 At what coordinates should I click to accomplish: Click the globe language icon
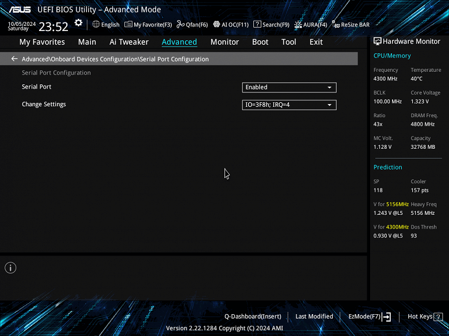click(96, 24)
